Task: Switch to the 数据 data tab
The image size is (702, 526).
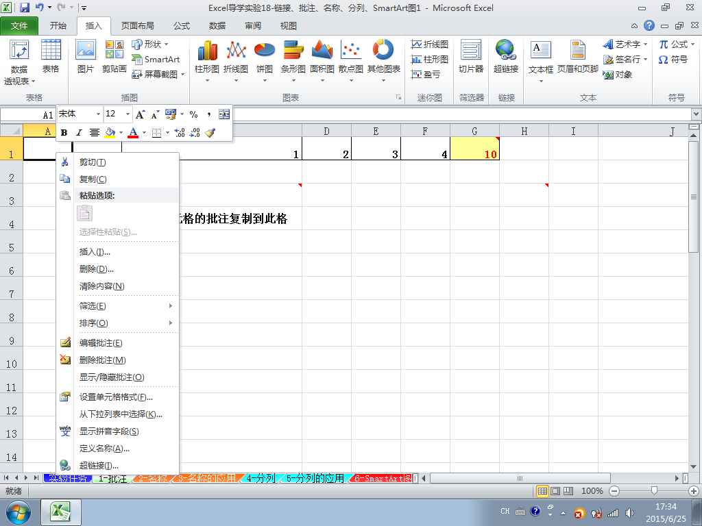Action: (x=217, y=26)
